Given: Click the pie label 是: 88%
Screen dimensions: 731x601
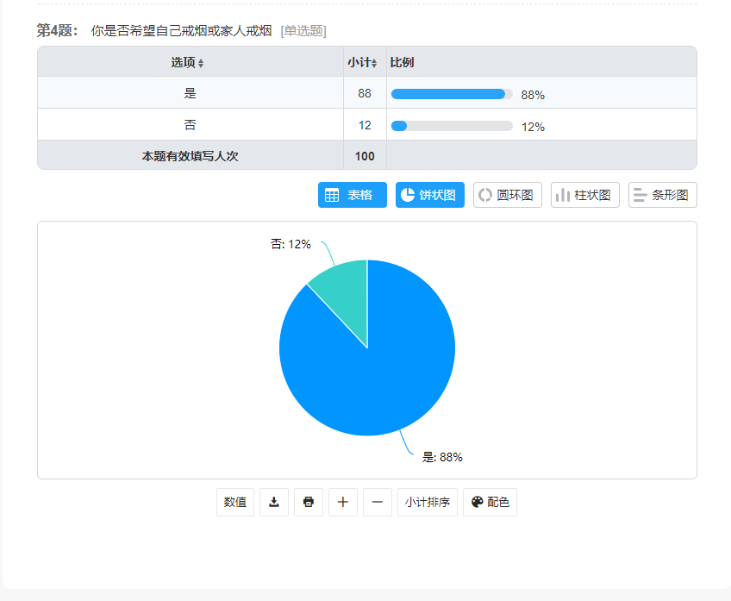Looking at the screenshot, I should coord(442,457).
